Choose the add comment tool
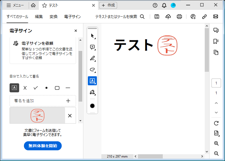Screen dimensions: 225x161 pos(92,47)
